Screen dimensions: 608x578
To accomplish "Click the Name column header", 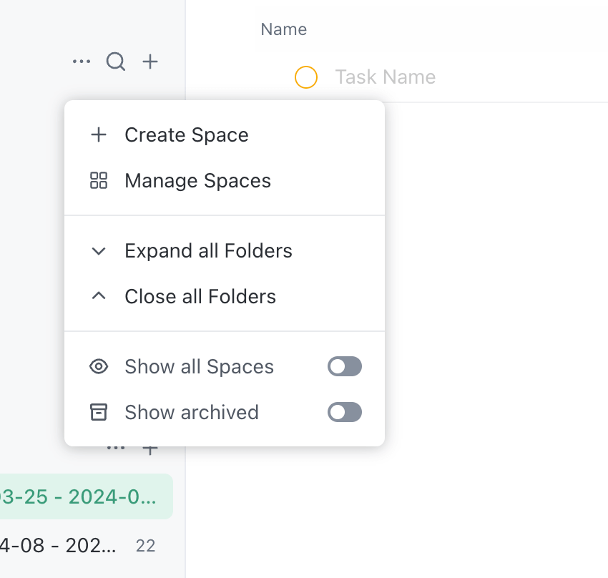I will point(283,29).
